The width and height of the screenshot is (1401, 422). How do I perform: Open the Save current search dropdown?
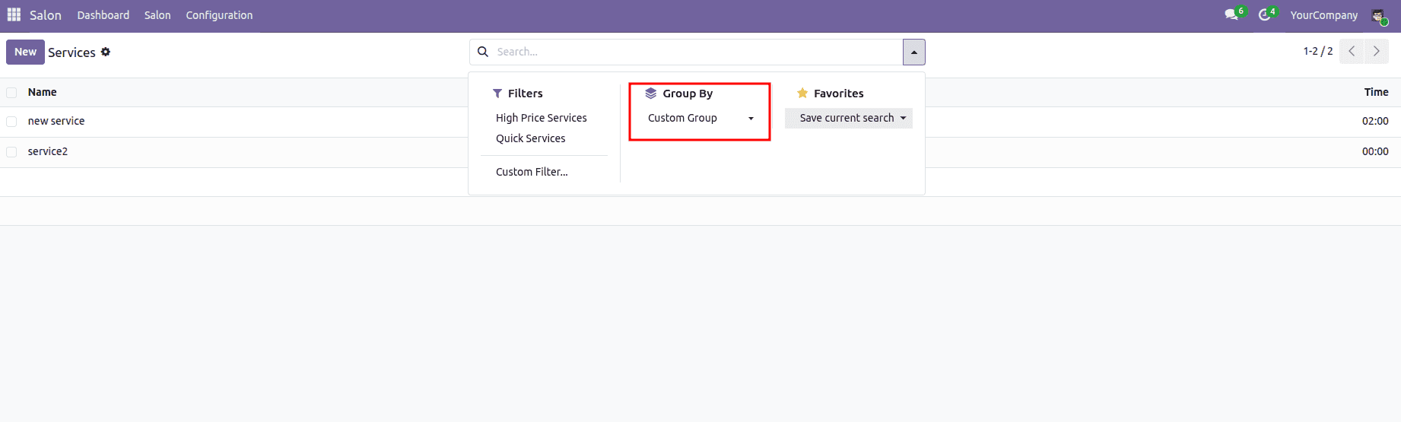(848, 118)
